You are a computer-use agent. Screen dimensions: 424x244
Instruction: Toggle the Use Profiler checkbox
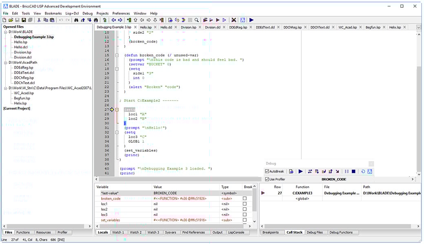(x=266, y=179)
